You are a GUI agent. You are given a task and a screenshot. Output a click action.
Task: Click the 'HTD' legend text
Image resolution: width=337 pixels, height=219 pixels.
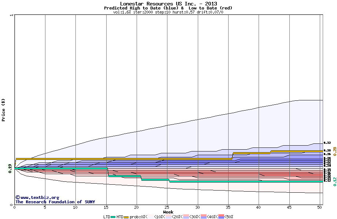pos(120,217)
